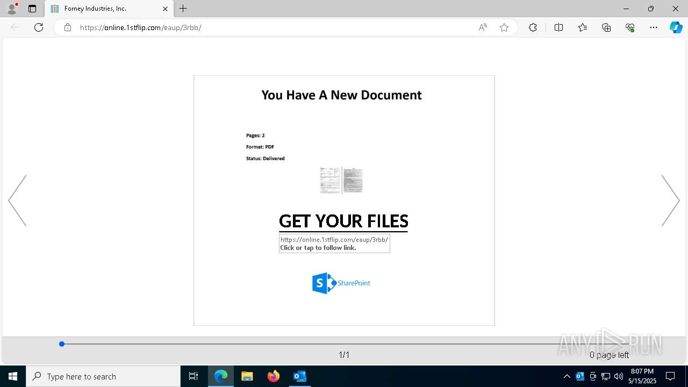The height and width of the screenshot is (387, 688).
Task: Open File Explorer from taskbar
Action: tap(247, 376)
